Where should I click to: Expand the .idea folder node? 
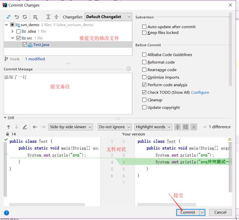[x=12, y=31]
